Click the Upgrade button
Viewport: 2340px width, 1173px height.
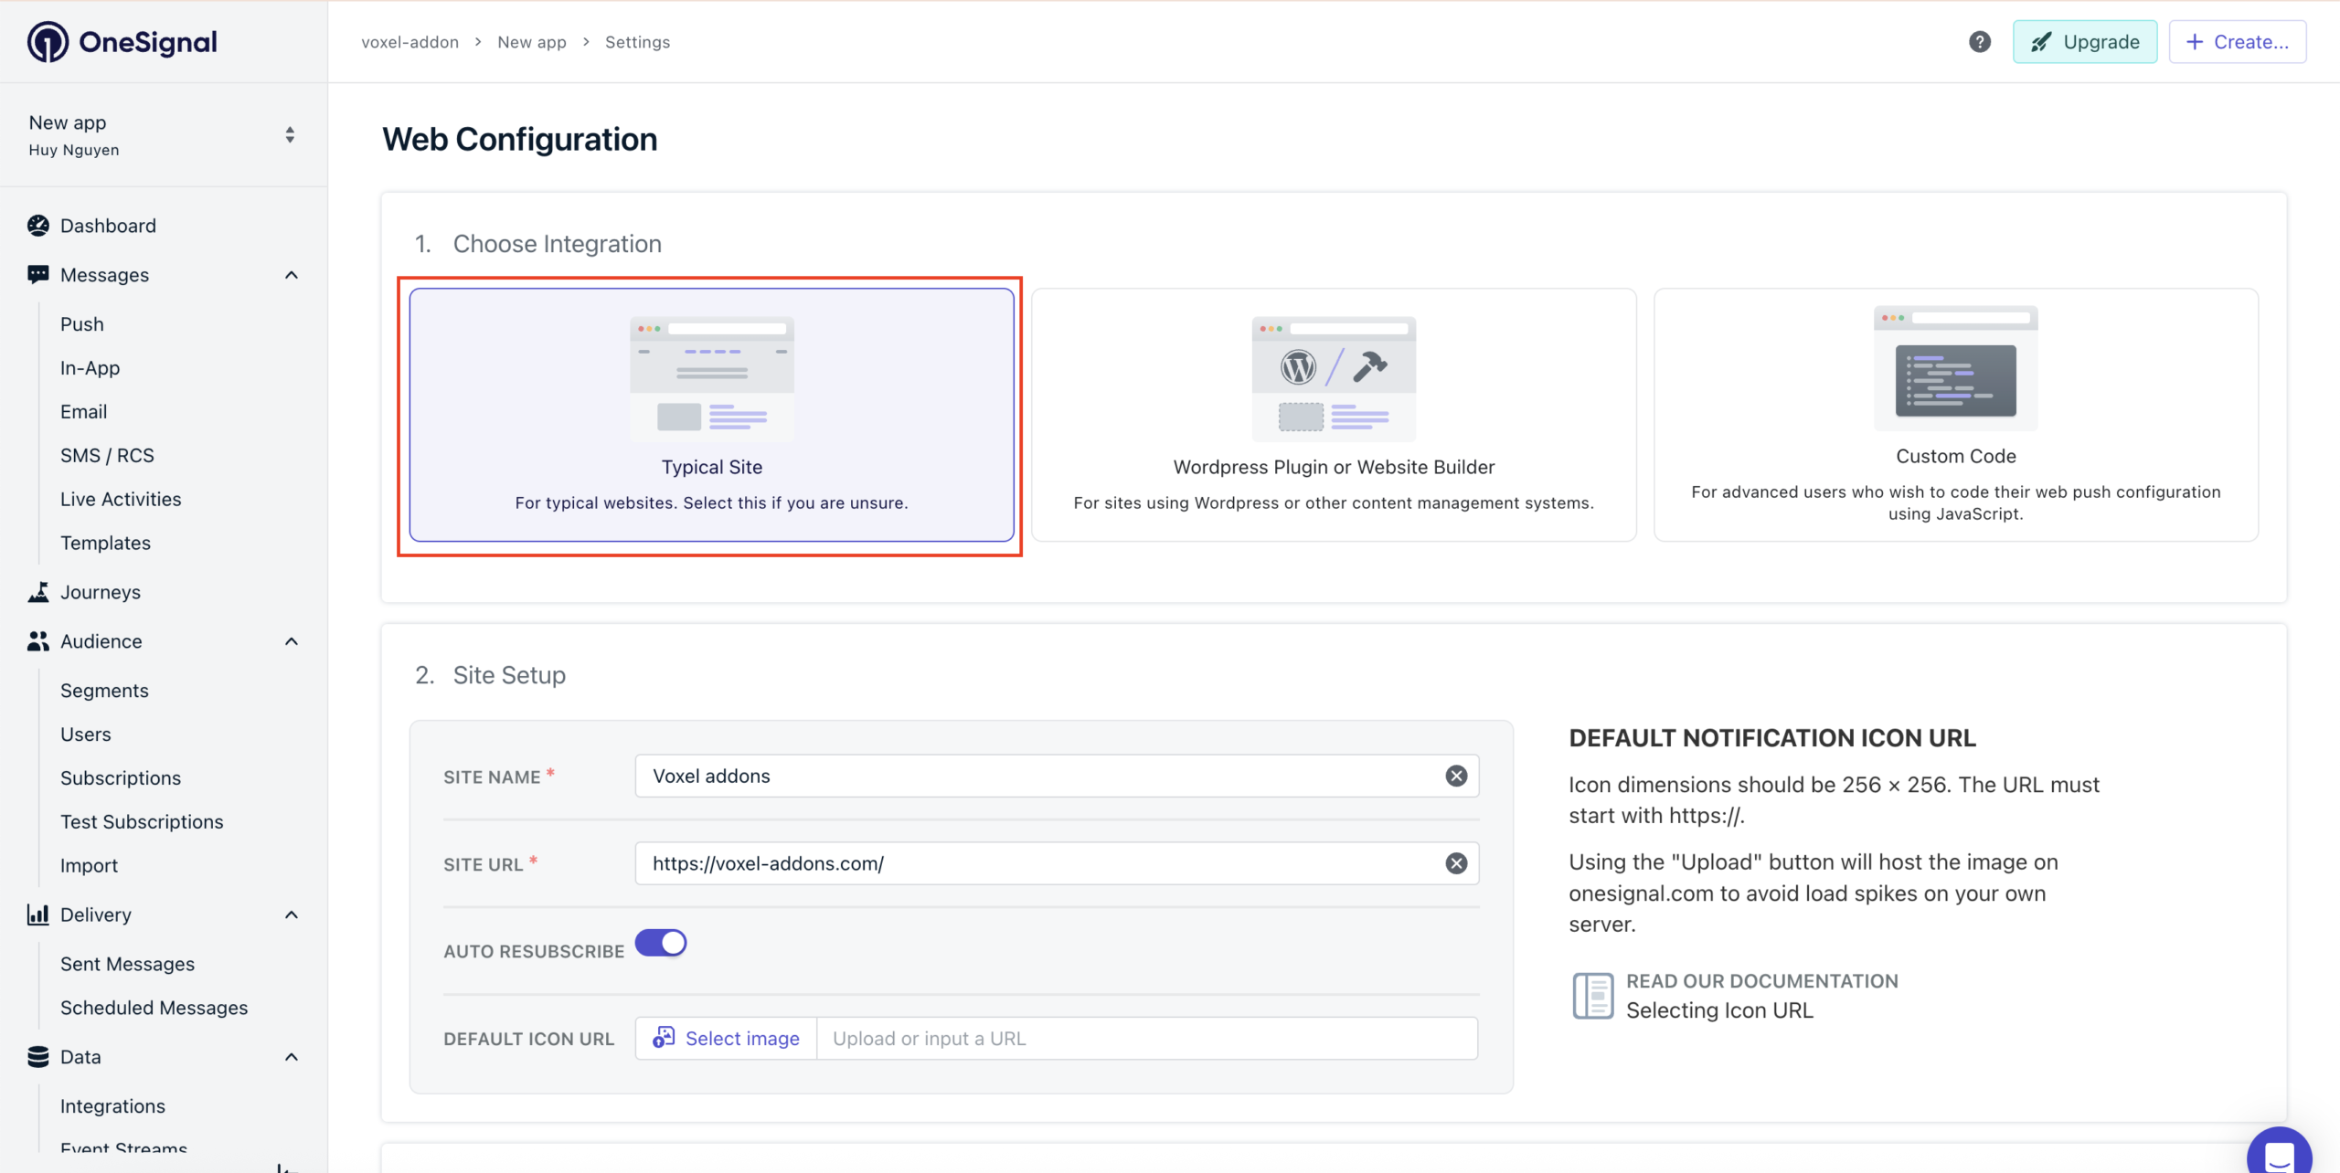tap(2084, 42)
